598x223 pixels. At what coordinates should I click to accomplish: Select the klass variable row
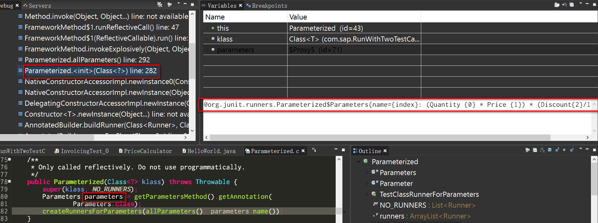(x=312, y=39)
